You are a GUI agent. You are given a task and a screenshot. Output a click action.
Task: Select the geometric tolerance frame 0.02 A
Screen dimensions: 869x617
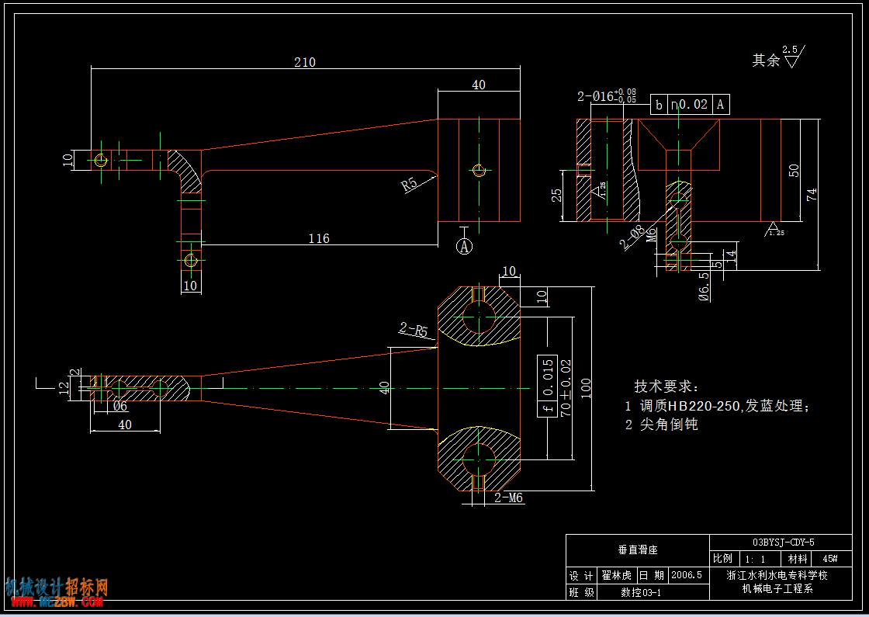690,104
